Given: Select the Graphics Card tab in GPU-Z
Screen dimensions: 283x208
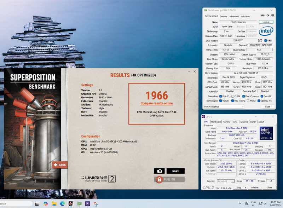Looking at the screenshot, I should [211, 16].
